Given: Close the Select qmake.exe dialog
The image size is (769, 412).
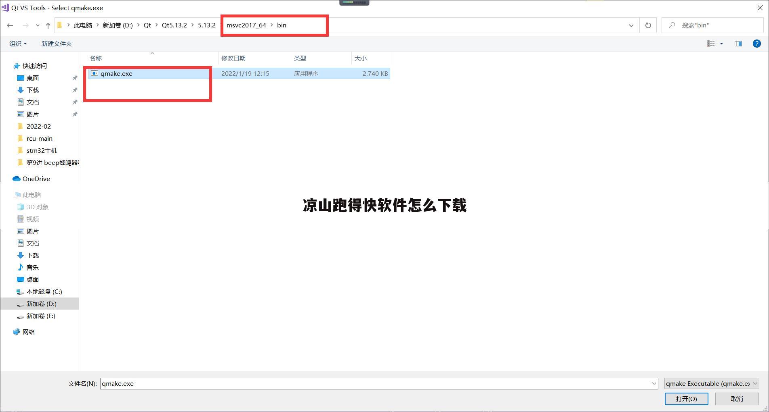Looking at the screenshot, I should (760, 8).
